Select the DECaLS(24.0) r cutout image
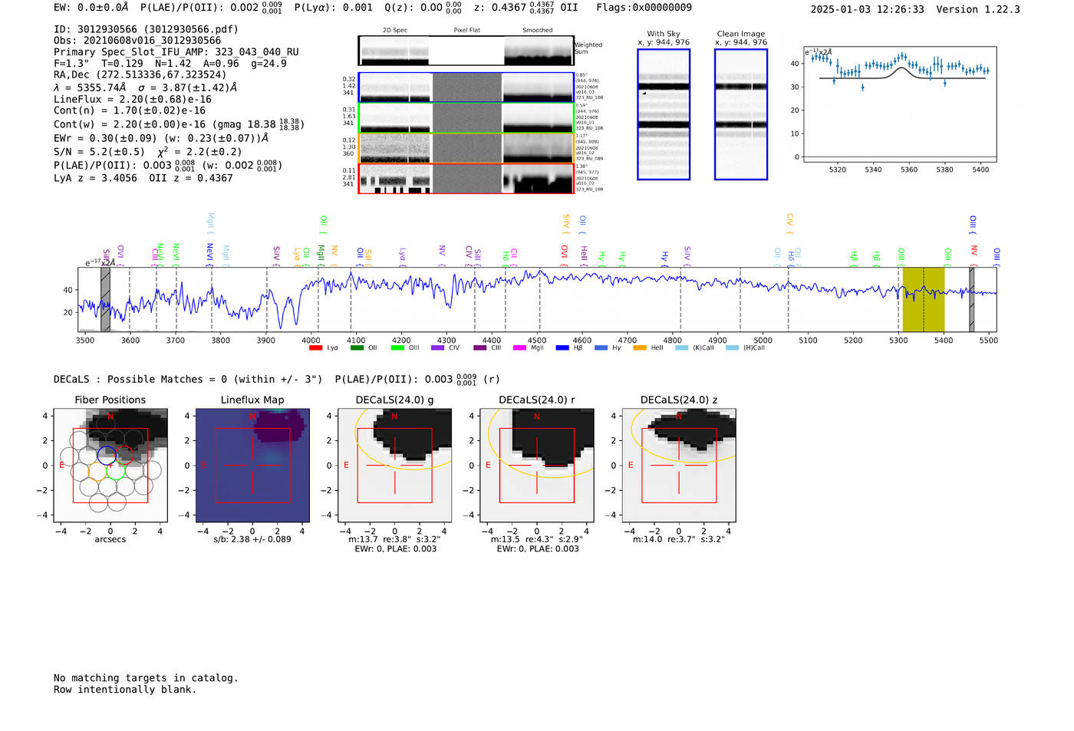 click(537, 466)
